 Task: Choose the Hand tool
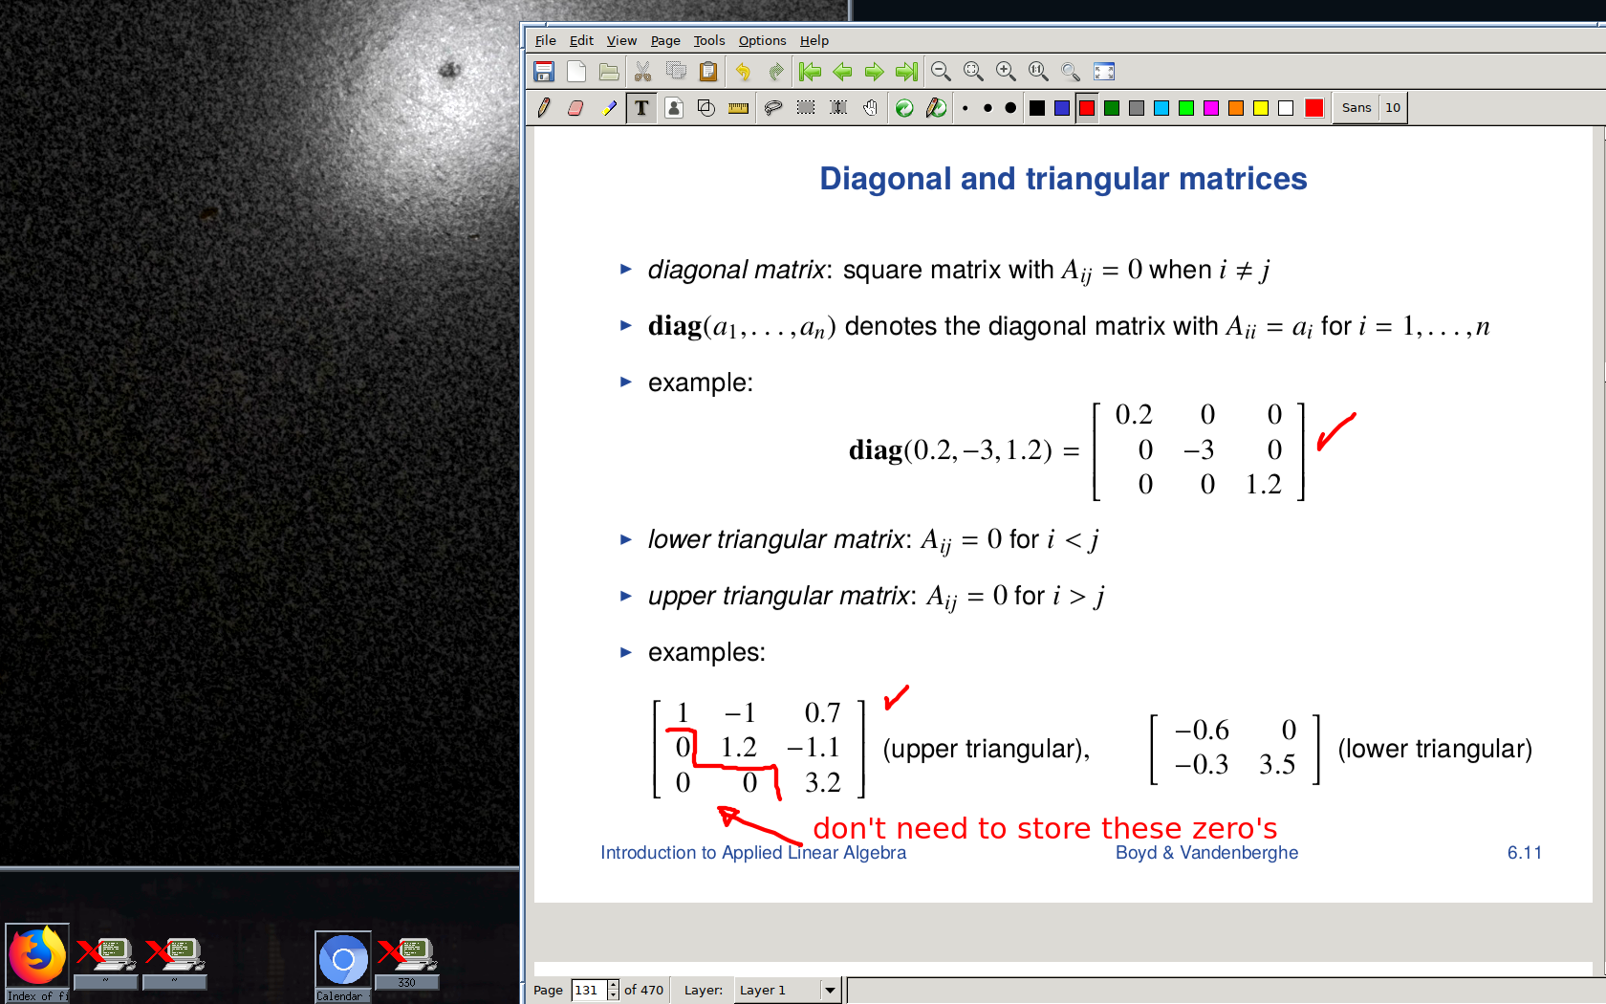[870, 108]
